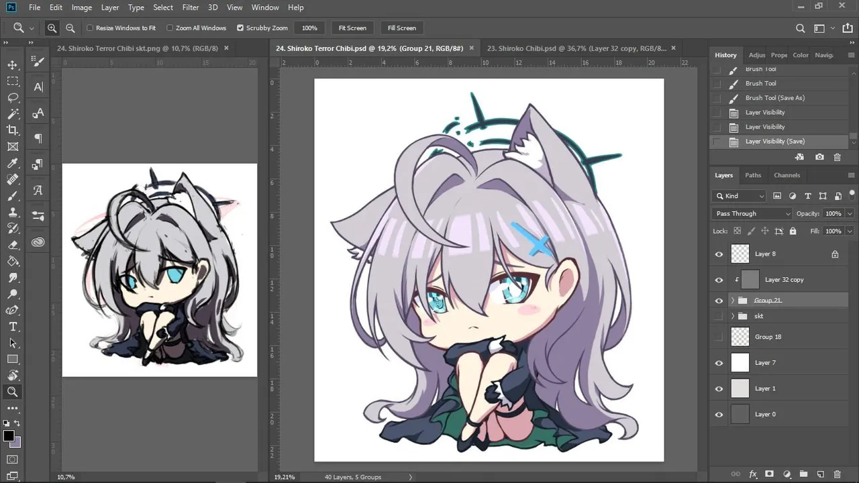Click Layer 7 white thumbnail
The height and width of the screenshot is (483, 859).
[740, 363]
